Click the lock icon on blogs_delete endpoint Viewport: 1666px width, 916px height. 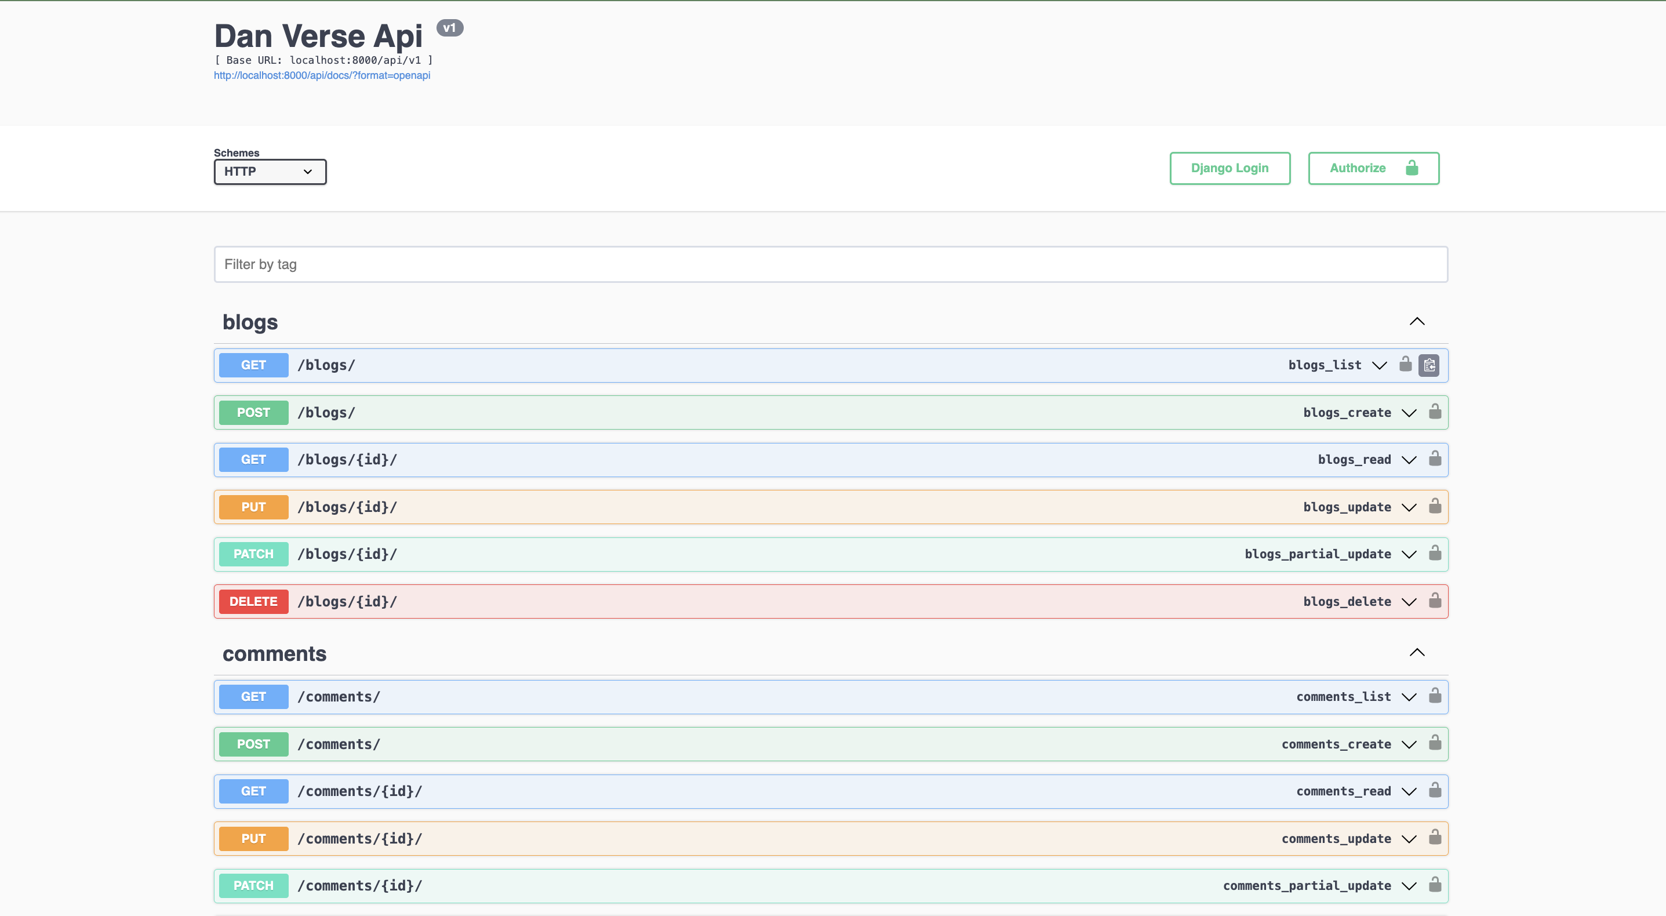(1435, 601)
